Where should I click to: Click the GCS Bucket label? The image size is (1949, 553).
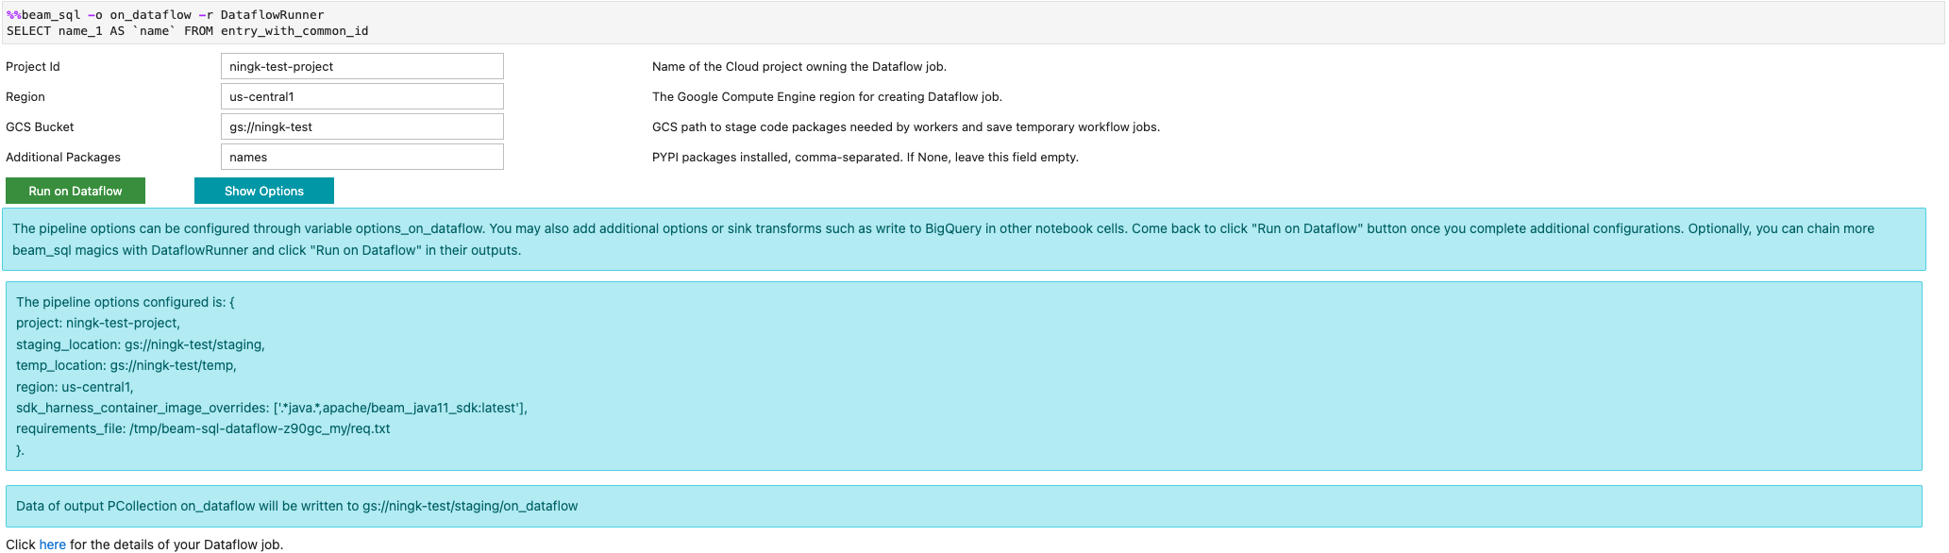tap(40, 127)
